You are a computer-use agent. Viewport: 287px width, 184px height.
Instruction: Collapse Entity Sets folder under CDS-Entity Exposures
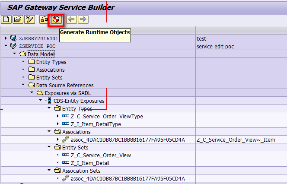[49, 147]
